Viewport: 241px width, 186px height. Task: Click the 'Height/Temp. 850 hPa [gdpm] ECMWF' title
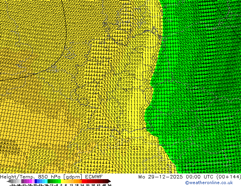(x=51, y=177)
